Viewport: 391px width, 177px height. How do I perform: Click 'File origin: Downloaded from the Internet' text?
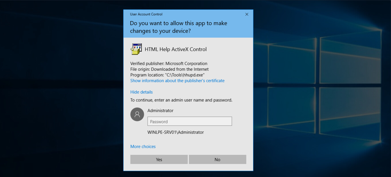click(x=170, y=69)
